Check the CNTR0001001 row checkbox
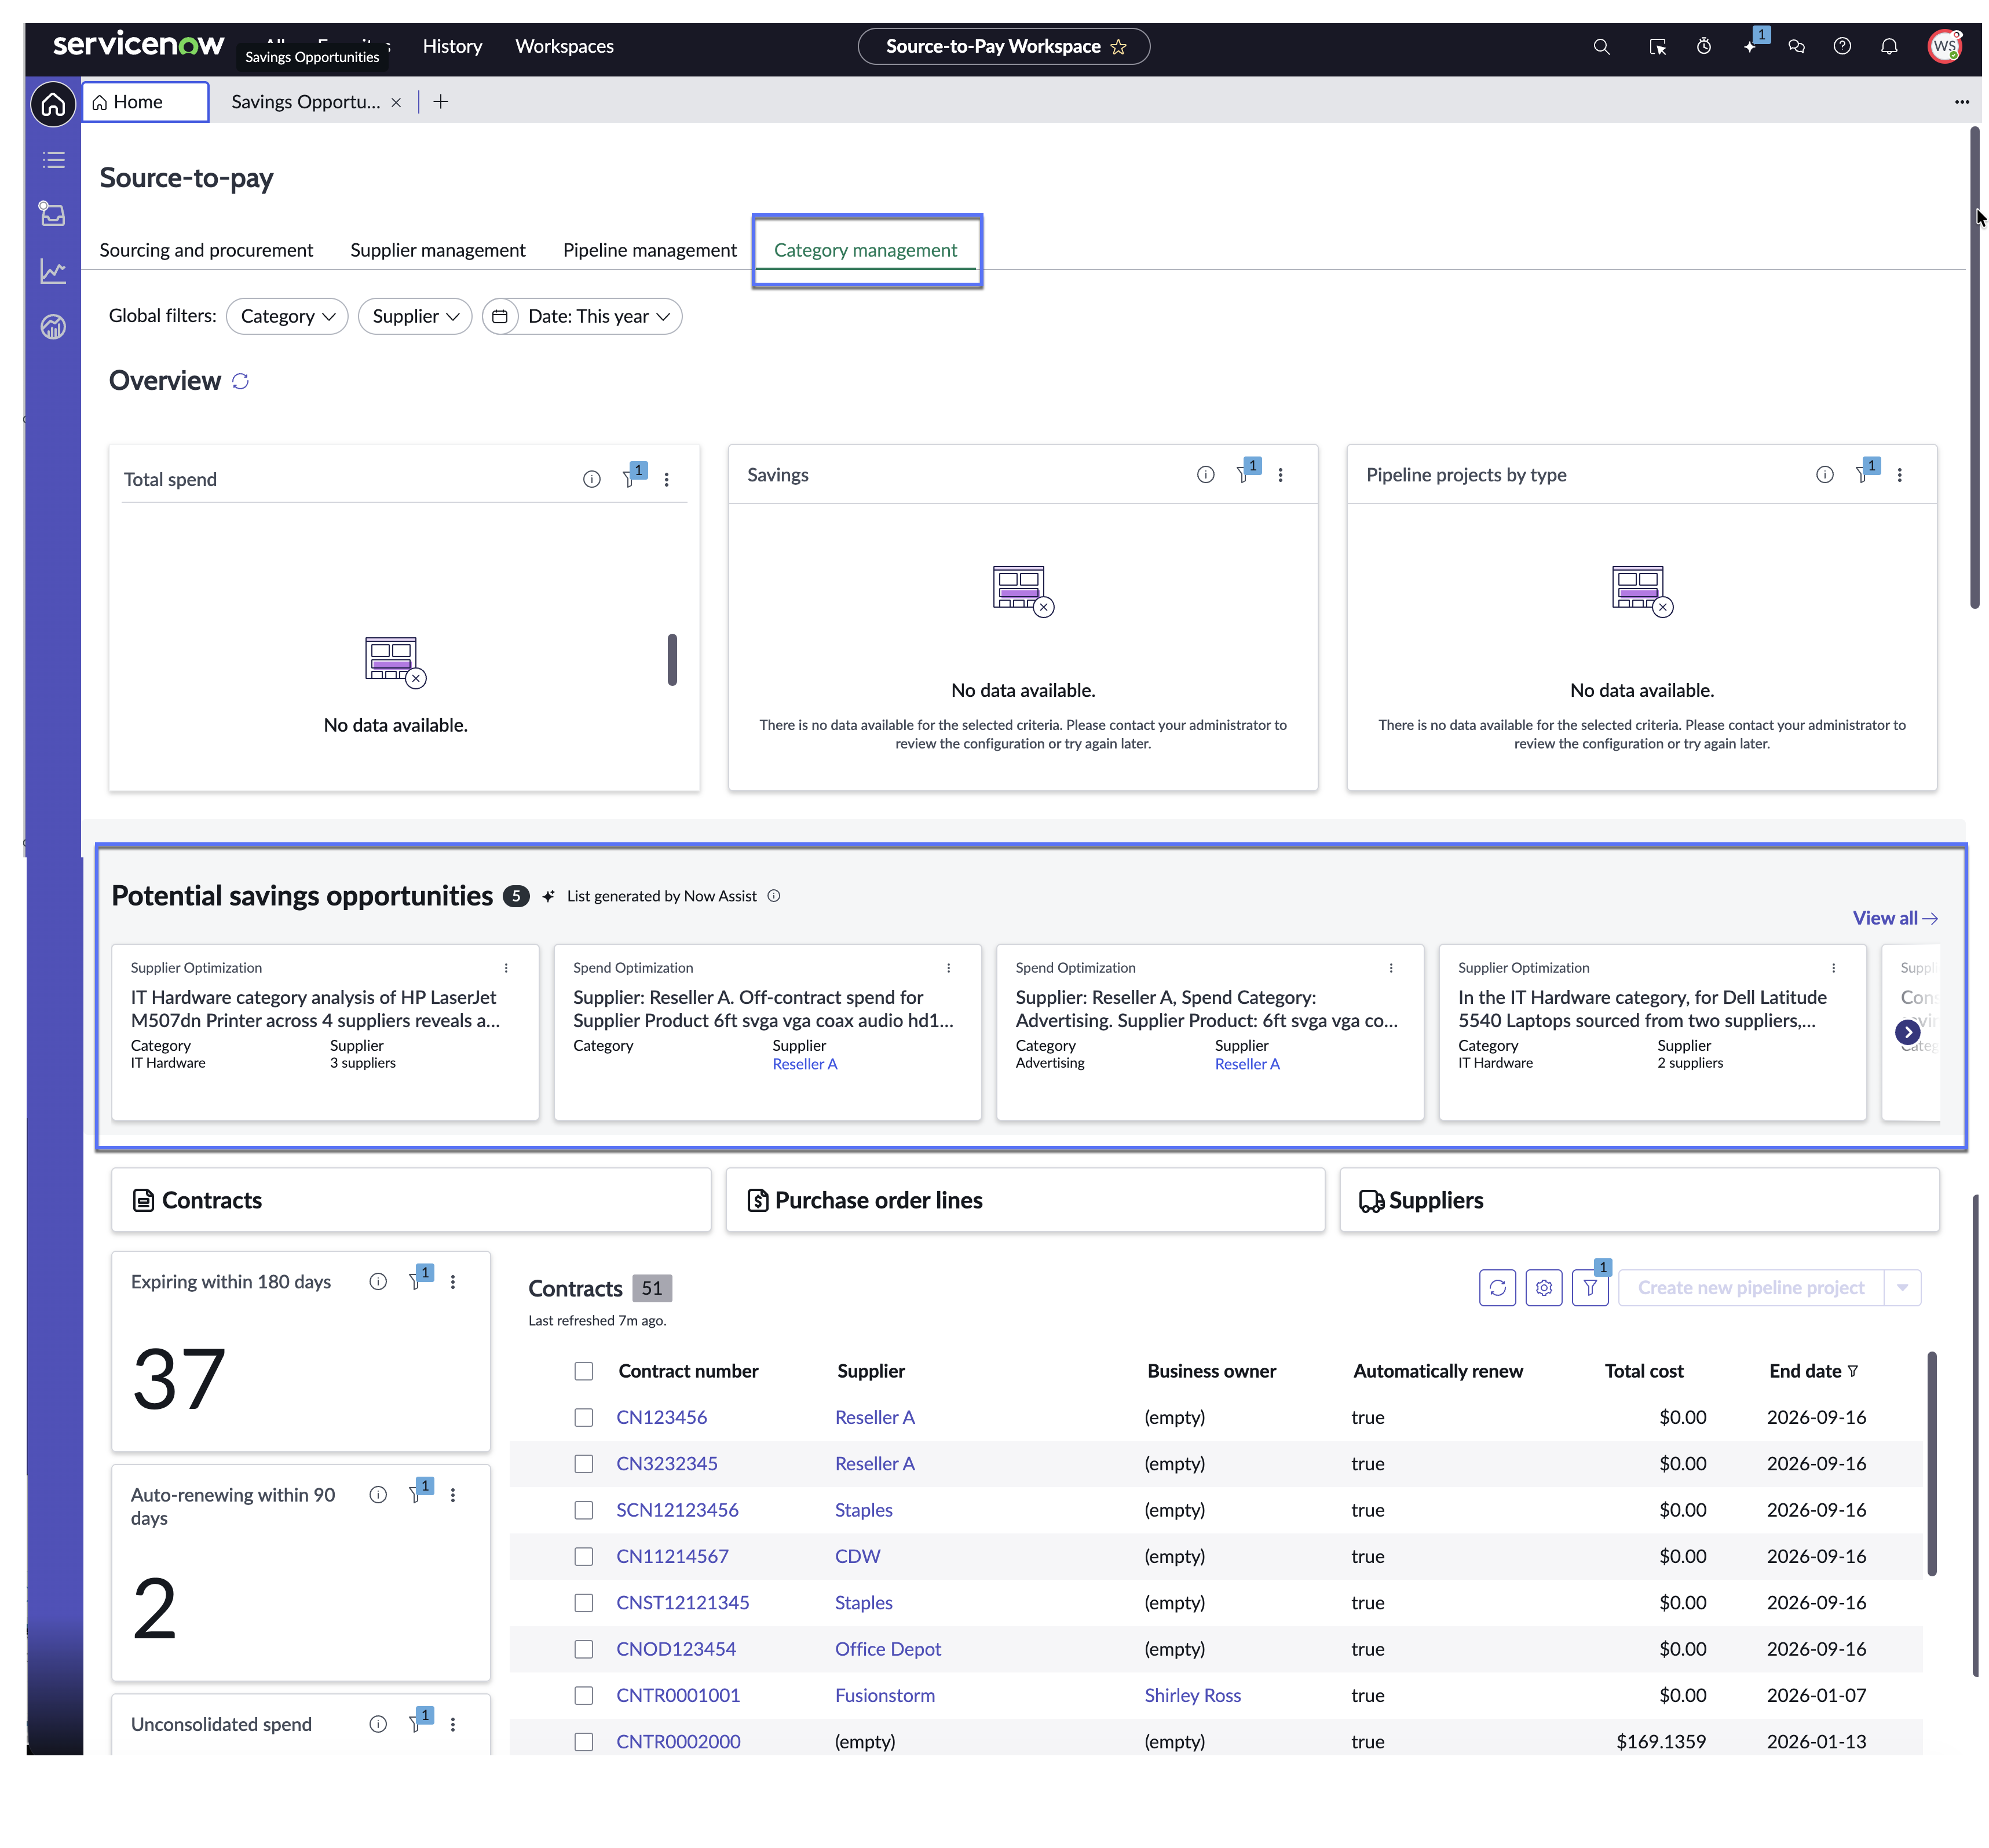The width and height of the screenshot is (1989, 1848). coord(584,1696)
